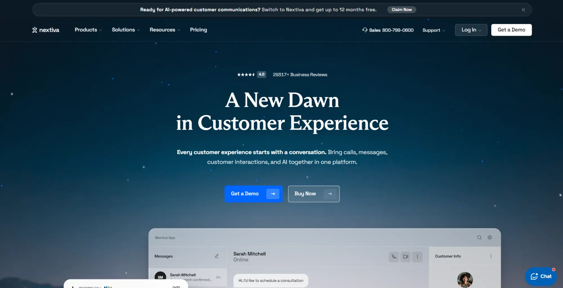The image size is (563, 288).
Task: Open 29317+ Business Reviews link
Action: (300, 75)
